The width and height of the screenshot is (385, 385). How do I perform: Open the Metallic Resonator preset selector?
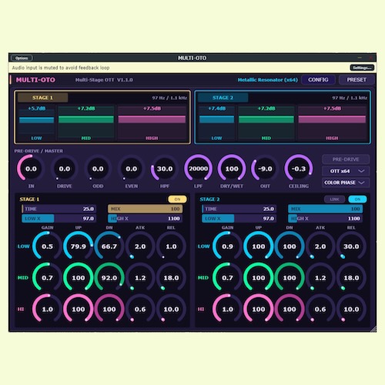tap(267, 80)
